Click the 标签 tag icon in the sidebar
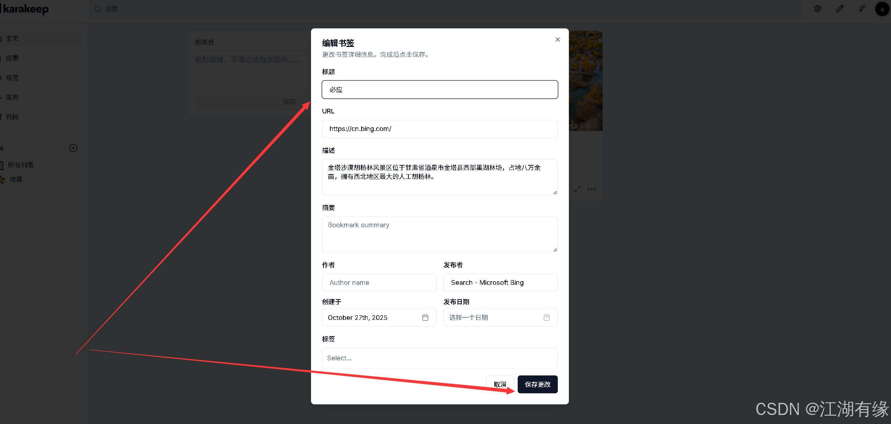 tap(2, 78)
